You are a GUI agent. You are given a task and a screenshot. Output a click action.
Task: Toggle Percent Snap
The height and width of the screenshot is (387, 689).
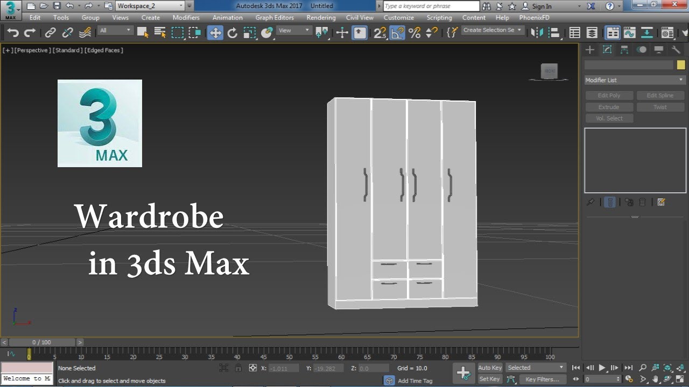pyautogui.click(x=414, y=33)
